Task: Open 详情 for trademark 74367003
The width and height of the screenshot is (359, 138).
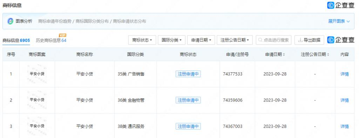Action: 345,126
